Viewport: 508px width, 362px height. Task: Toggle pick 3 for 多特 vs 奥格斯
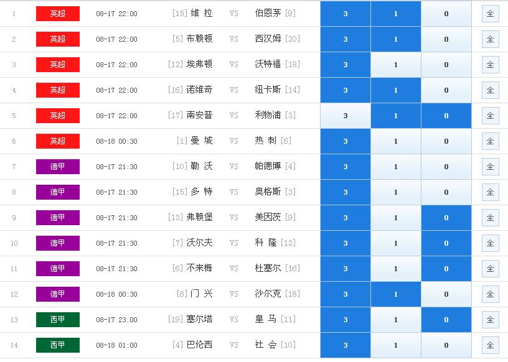pos(346,192)
